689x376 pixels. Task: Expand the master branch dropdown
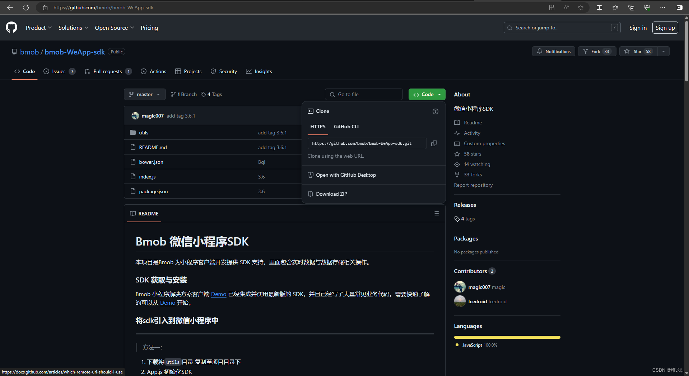tap(145, 94)
